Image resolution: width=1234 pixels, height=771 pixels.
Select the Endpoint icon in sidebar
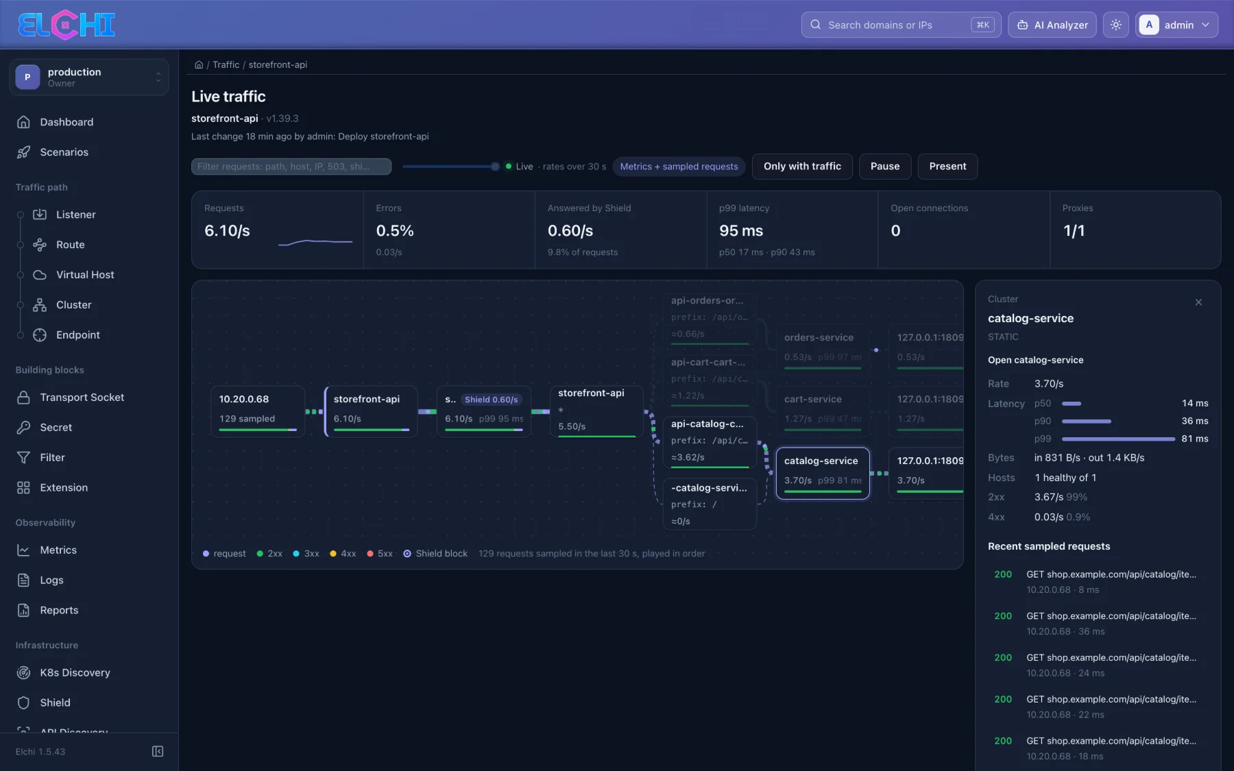tap(40, 335)
